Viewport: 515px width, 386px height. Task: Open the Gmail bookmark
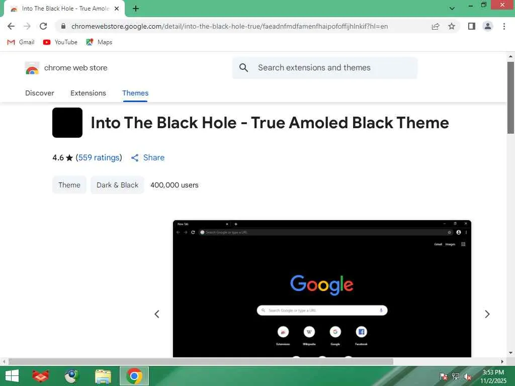point(21,42)
